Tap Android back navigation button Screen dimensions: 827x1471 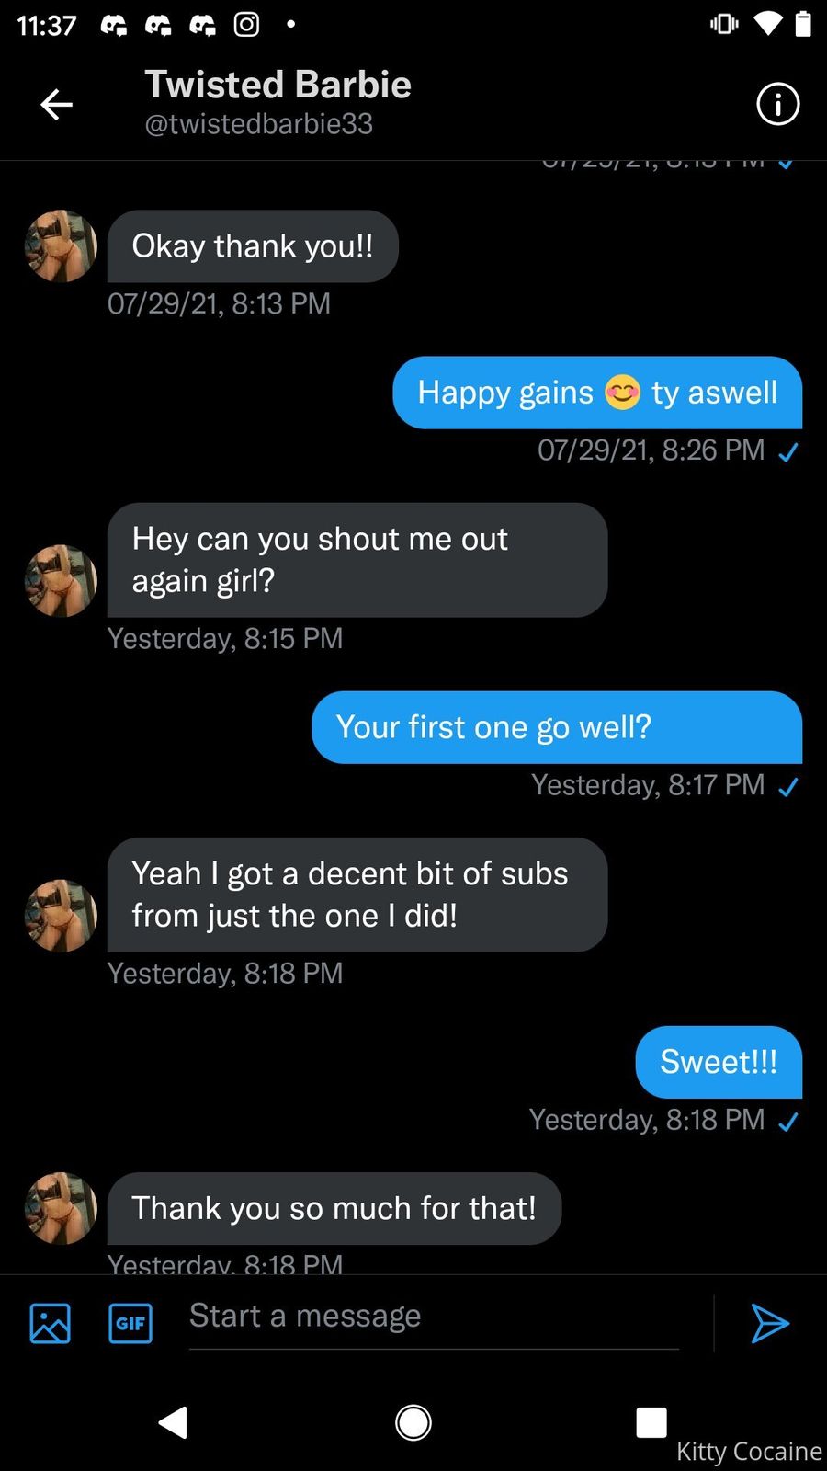(x=173, y=1422)
